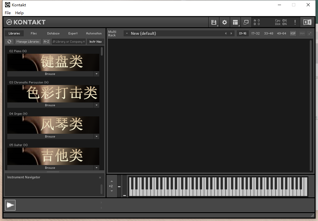
Task: Browse the 04 Organ library
Action: (50, 136)
